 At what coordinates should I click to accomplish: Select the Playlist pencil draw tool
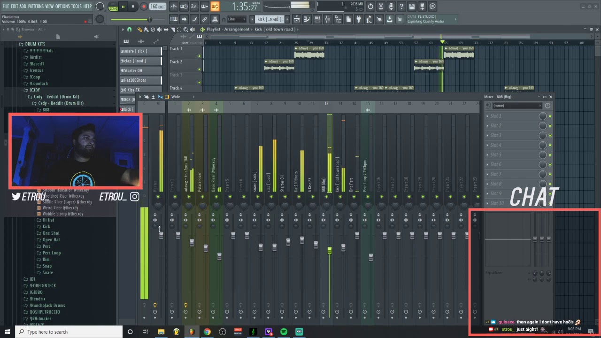[x=140, y=30]
